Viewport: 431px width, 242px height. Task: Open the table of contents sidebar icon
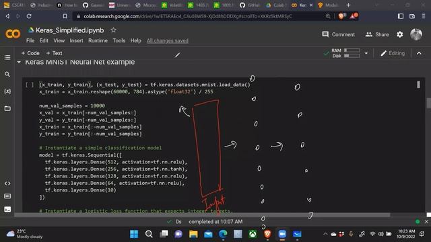[x=7, y=57]
